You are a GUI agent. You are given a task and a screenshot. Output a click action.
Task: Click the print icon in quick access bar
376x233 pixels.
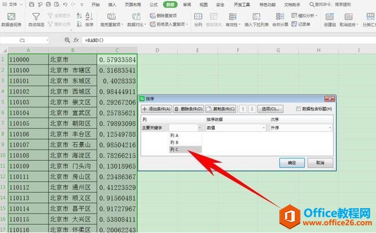[48, 4]
